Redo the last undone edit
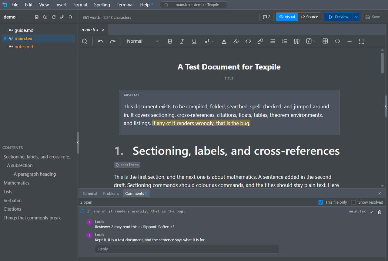Screen dimensions: 388x261 [x=113, y=41]
